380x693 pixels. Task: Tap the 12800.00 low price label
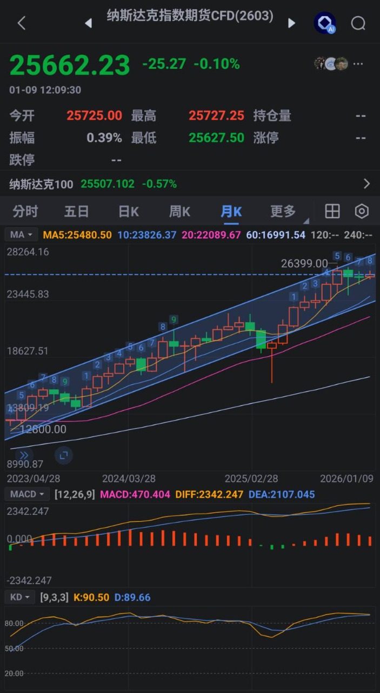click(x=43, y=429)
